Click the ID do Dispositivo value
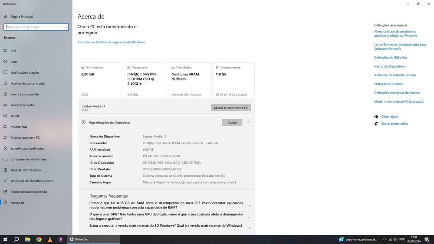Image resolution: width=434 pixels, height=244 pixels. tap(171, 163)
